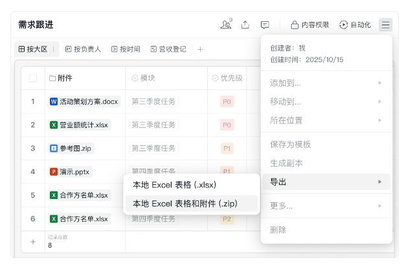The width and height of the screenshot is (413, 265).
Task: Click the collaborators icon with badge 9
Action: tap(226, 25)
